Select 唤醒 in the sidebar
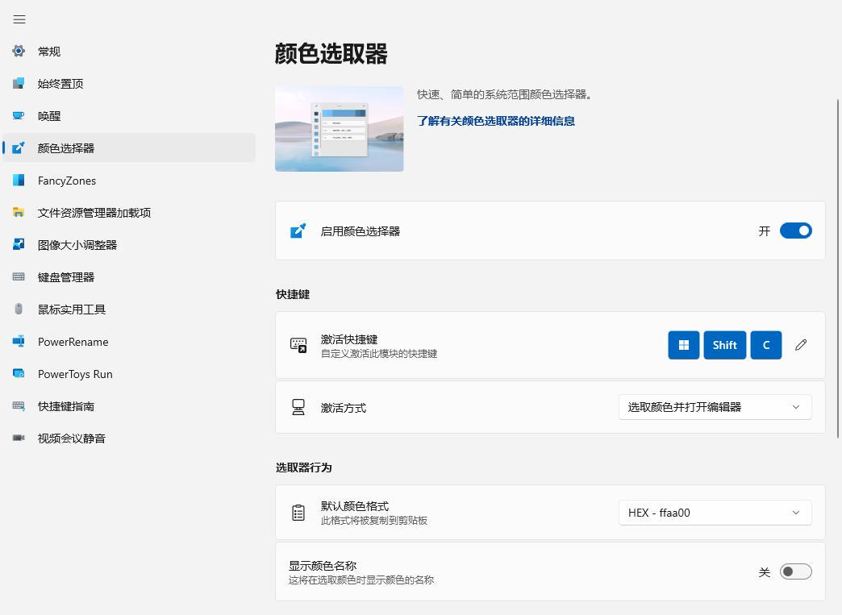 point(129,115)
